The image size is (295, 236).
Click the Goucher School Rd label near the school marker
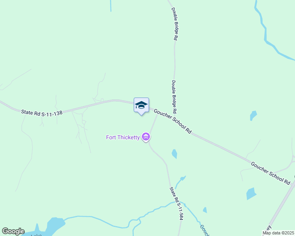(x=173, y=122)
